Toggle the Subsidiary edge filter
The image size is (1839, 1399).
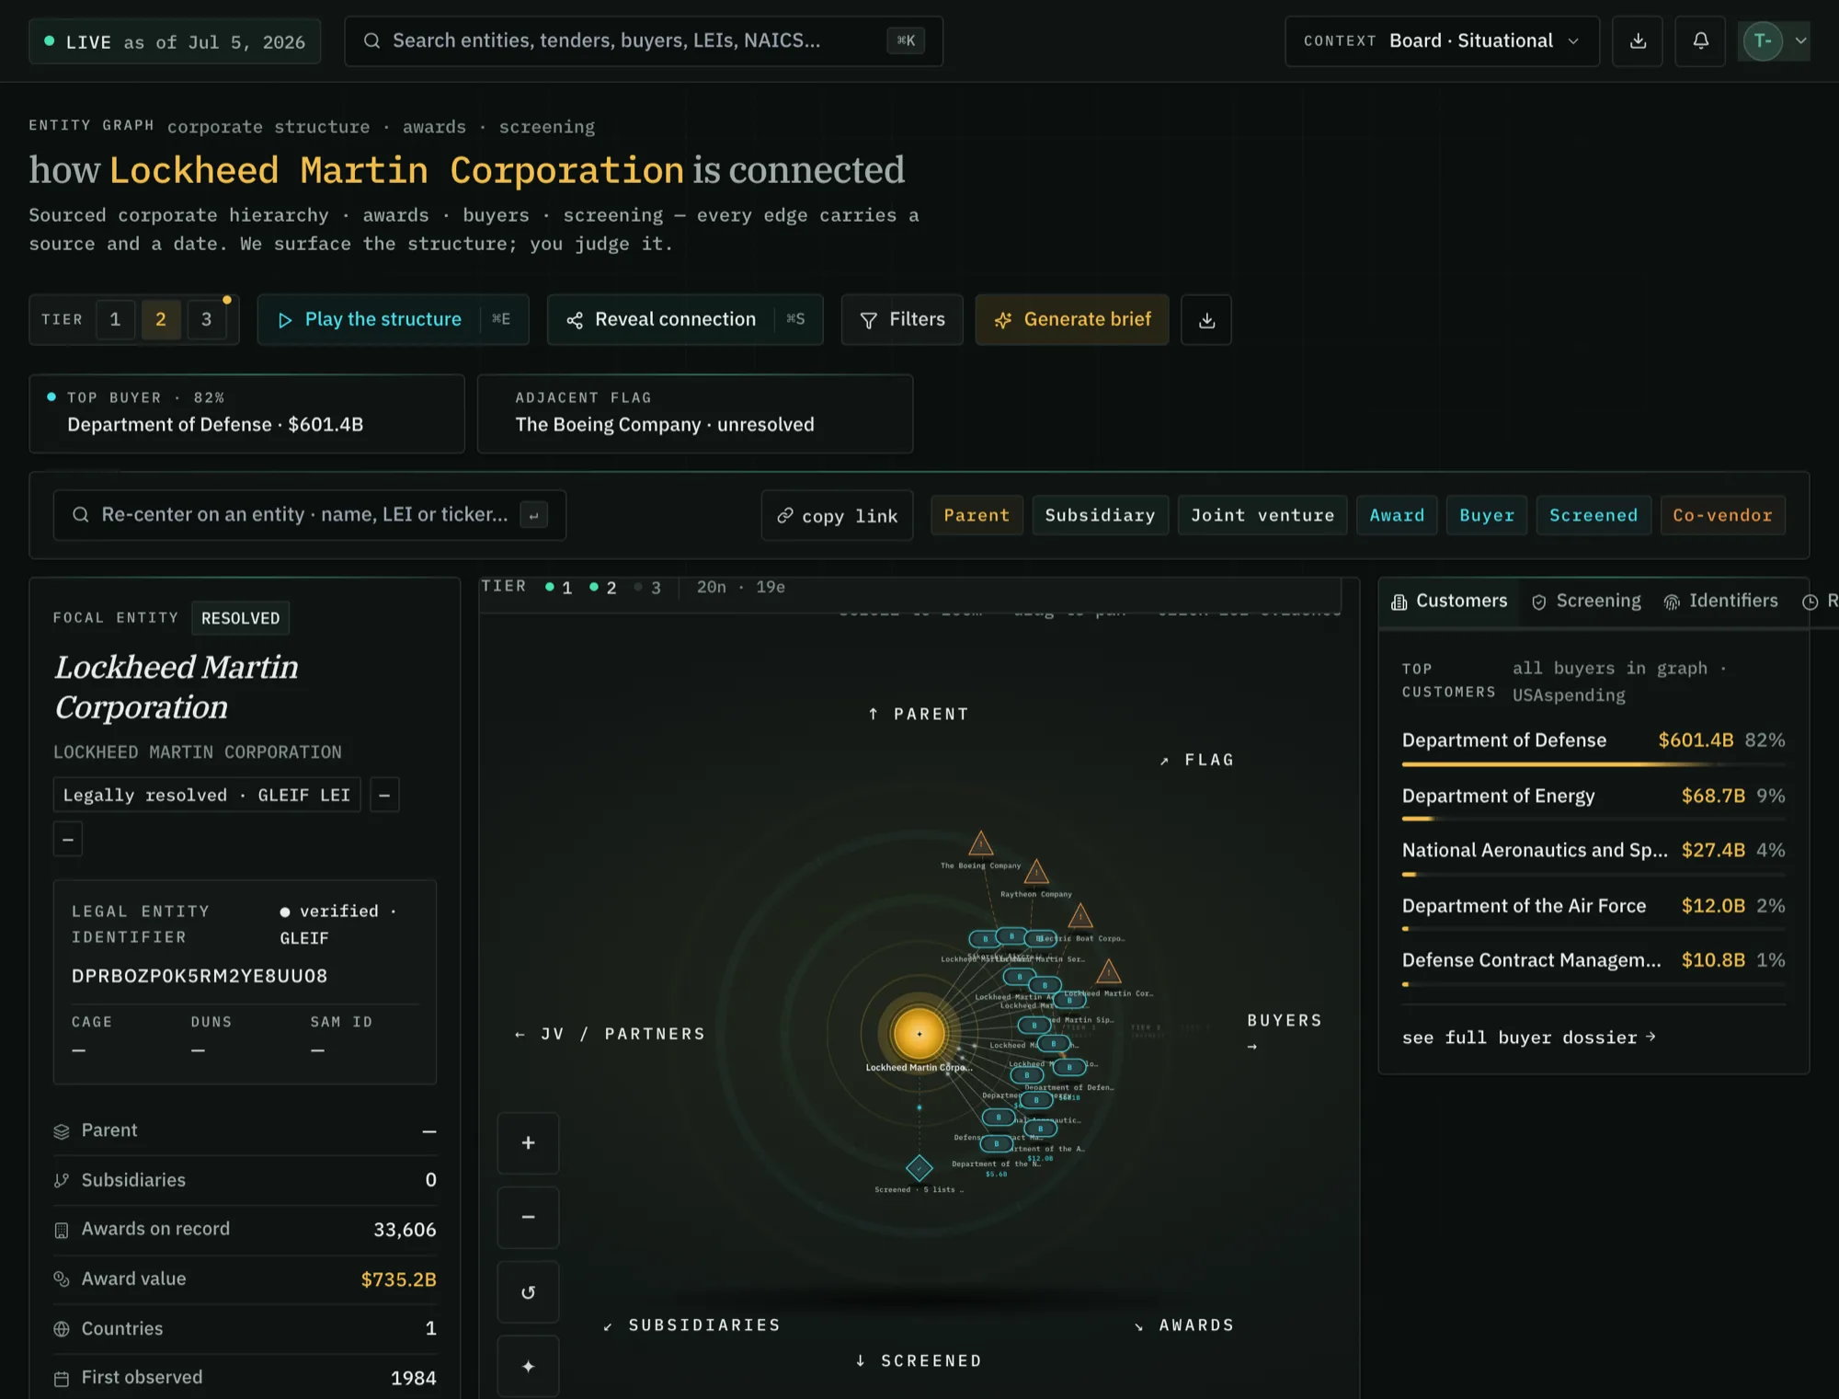[x=1100, y=515]
